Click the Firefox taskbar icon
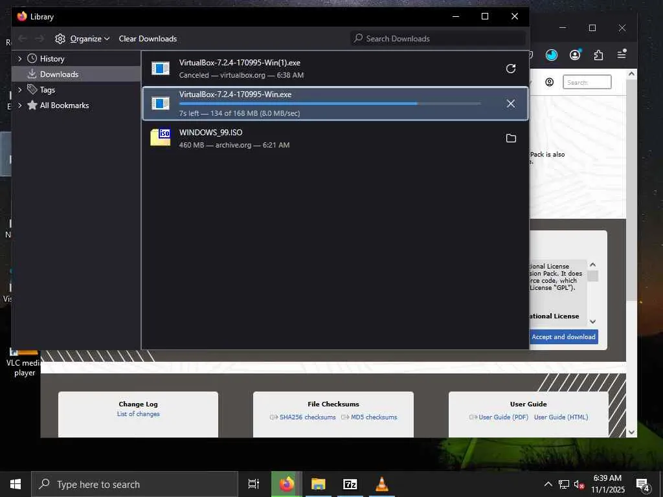The width and height of the screenshot is (663, 497). click(x=286, y=484)
